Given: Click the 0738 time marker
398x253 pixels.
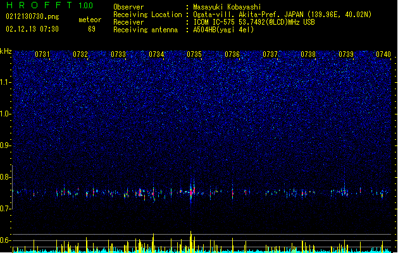Looking at the screenshot, I should pos(308,54).
